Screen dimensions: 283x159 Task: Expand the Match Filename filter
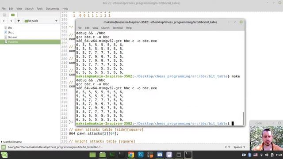point(11,142)
